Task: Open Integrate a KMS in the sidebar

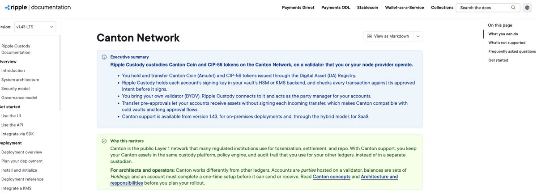Action: (x=16, y=188)
